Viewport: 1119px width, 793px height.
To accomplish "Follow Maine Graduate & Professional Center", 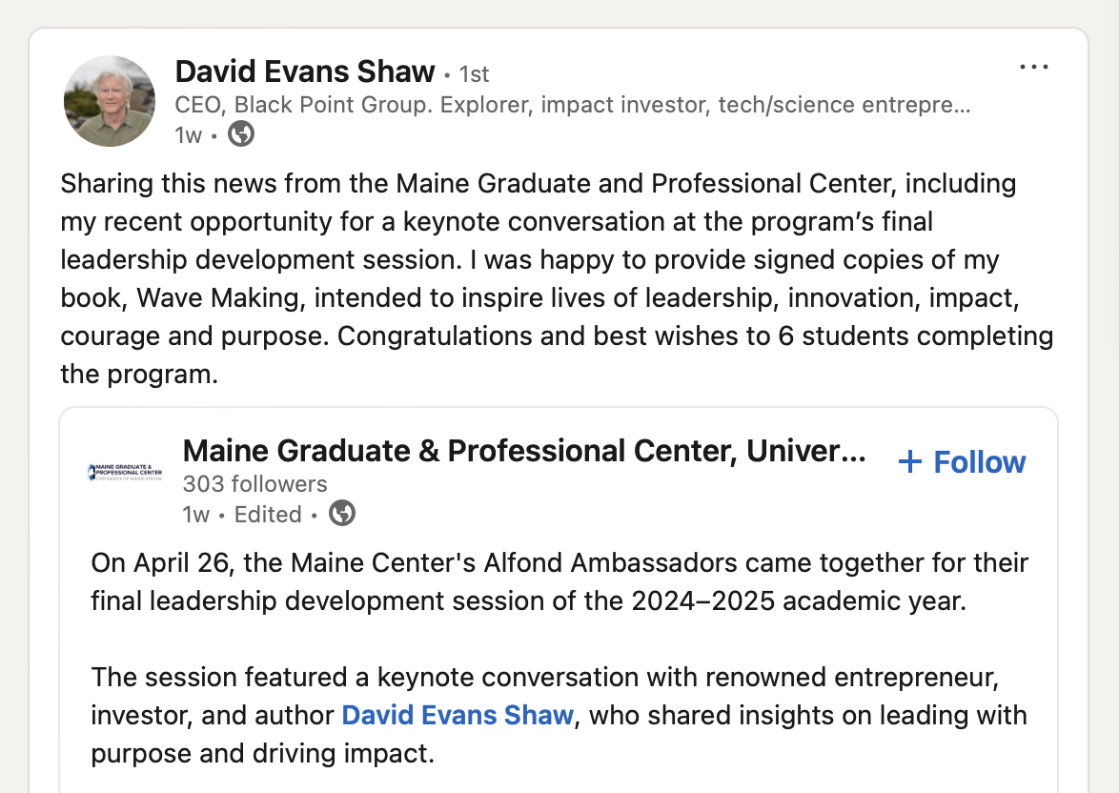I will pyautogui.click(x=962, y=462).
